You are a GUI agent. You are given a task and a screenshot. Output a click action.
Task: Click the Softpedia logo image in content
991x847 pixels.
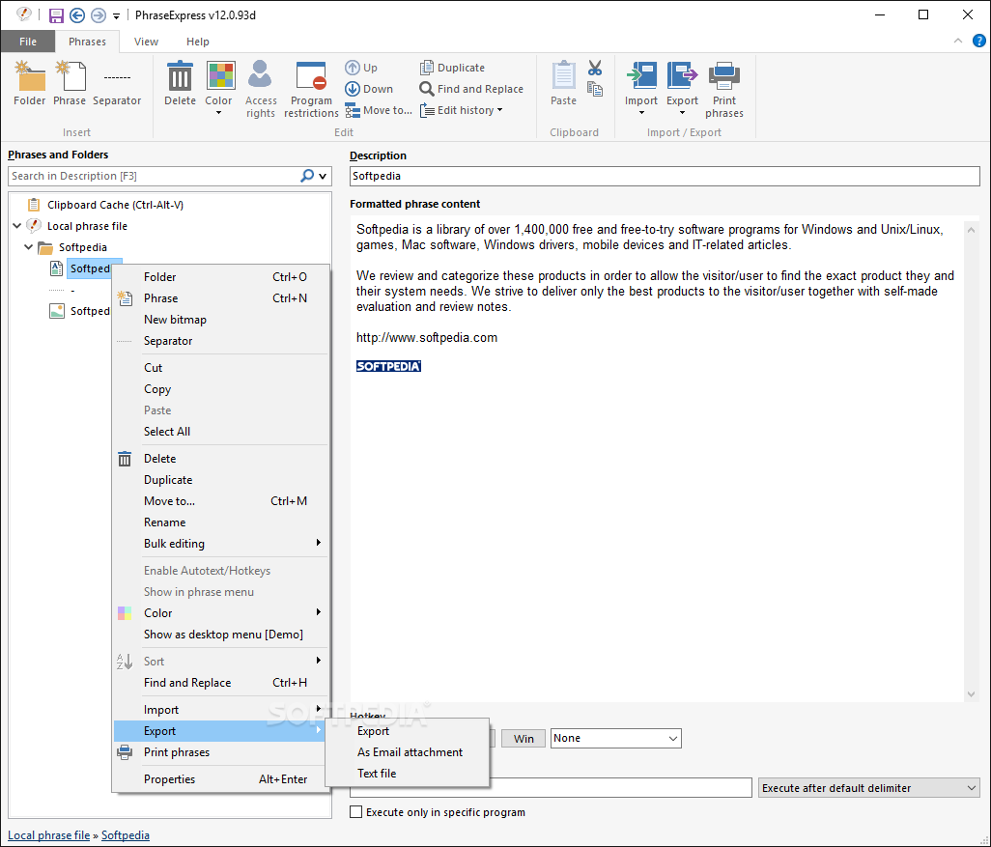coord(388,366)
